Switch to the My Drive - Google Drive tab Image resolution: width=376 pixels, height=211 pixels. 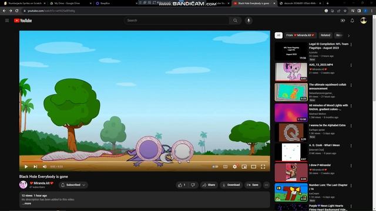pos(70,4)
